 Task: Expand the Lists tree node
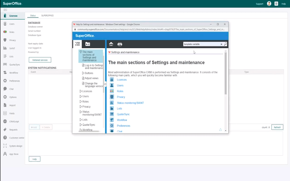pyautogui.click(x=81, y=120)
